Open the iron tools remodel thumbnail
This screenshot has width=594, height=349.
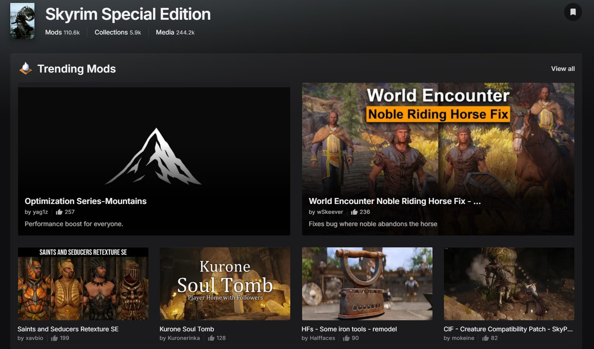click(x=367, y=284)
